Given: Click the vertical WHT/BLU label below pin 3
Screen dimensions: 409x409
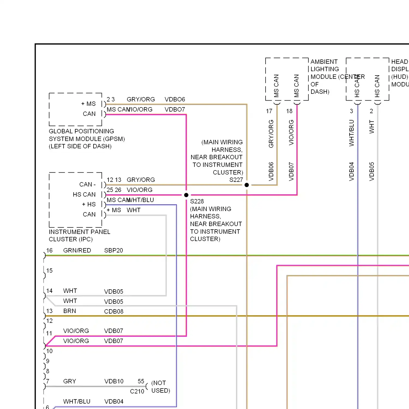Looking at the screenshot, I should click(x=351, y=133).
